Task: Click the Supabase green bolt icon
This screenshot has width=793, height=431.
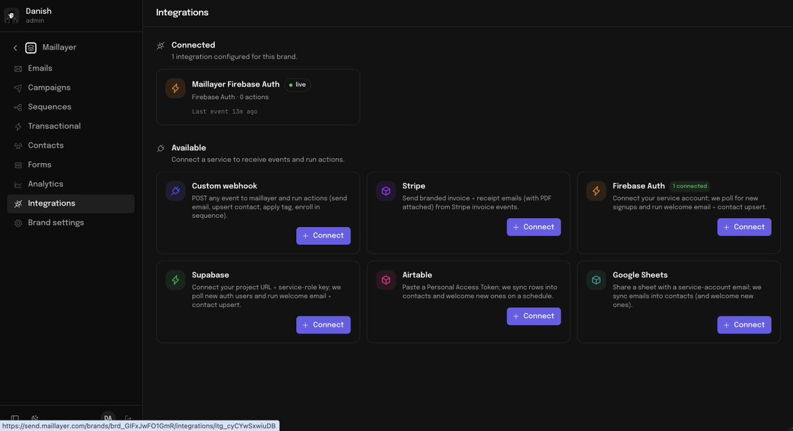Action: click(x=175, y=280)
